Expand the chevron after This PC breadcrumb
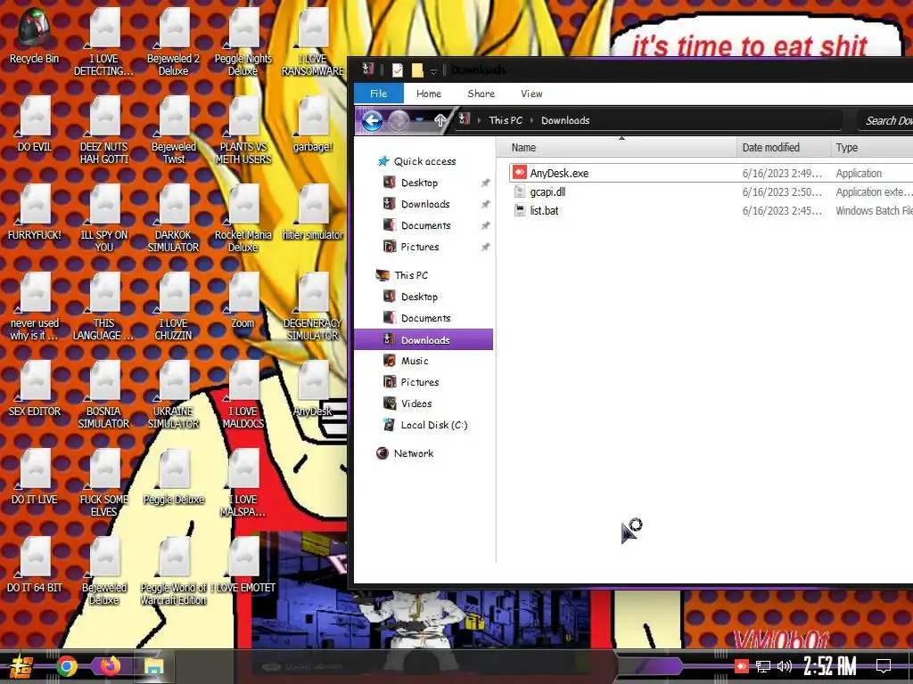Image resolution: width=913 pixels, height=684 pixels. (x=531, y=120)
